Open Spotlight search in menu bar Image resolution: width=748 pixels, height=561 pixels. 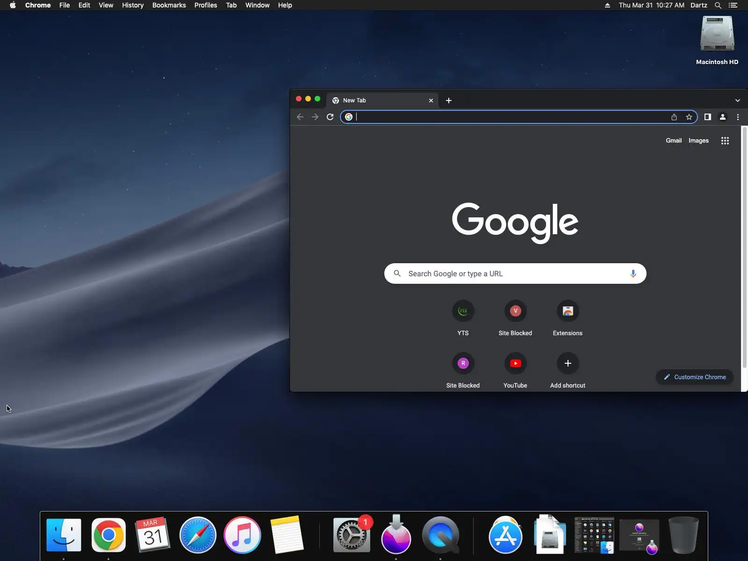click(x=718, y=5)
